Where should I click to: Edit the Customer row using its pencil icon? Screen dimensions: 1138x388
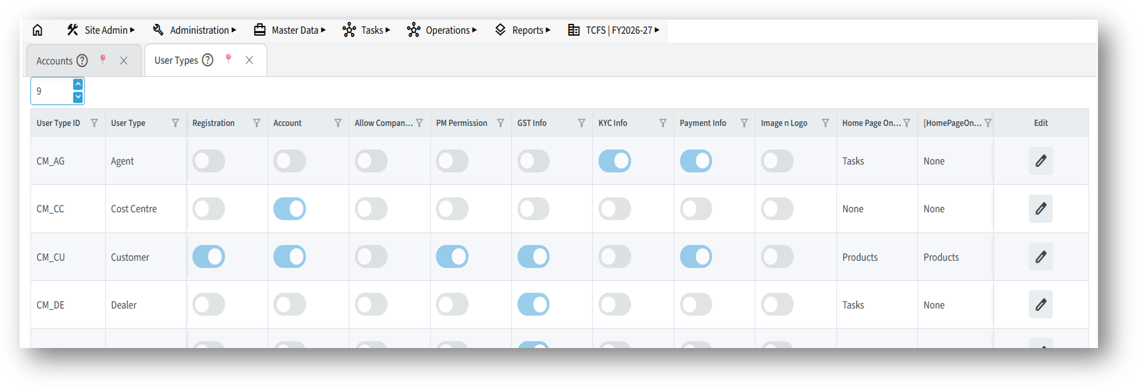(x=1040, y=257)
